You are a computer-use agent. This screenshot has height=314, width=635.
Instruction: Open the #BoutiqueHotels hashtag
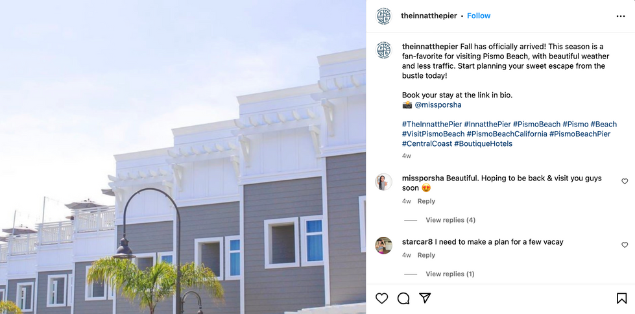pyautogui.click(x=483, y=144)
